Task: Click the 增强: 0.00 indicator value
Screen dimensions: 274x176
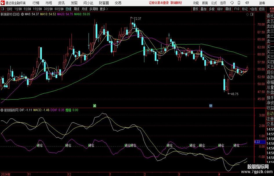Action: point(72,110)
